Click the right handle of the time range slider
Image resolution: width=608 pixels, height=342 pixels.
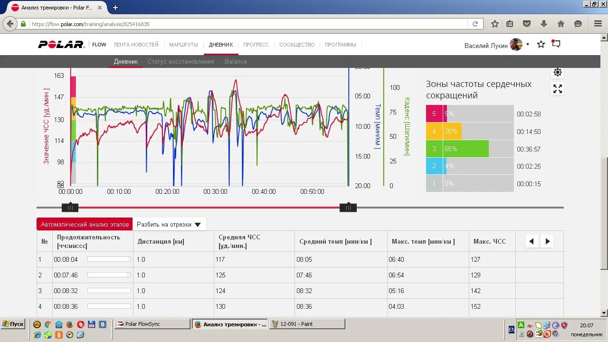(348, 207)
